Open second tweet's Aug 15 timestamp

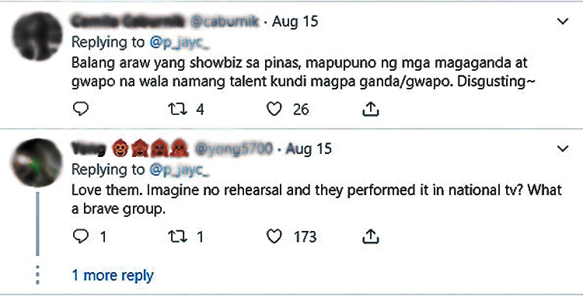(x=309, y=148)
